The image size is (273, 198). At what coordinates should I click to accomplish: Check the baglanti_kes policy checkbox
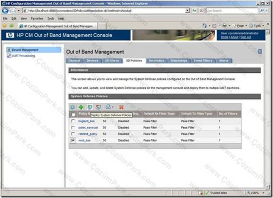[73, 121]
